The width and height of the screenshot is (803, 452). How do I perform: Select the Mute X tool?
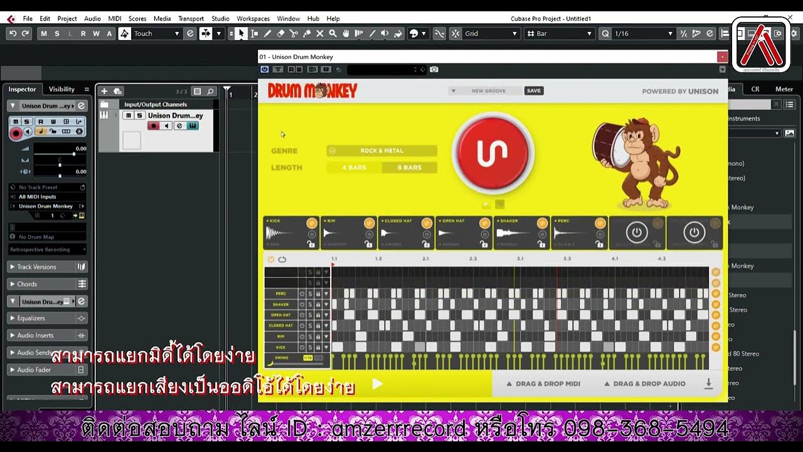click(x=320, y=33)
